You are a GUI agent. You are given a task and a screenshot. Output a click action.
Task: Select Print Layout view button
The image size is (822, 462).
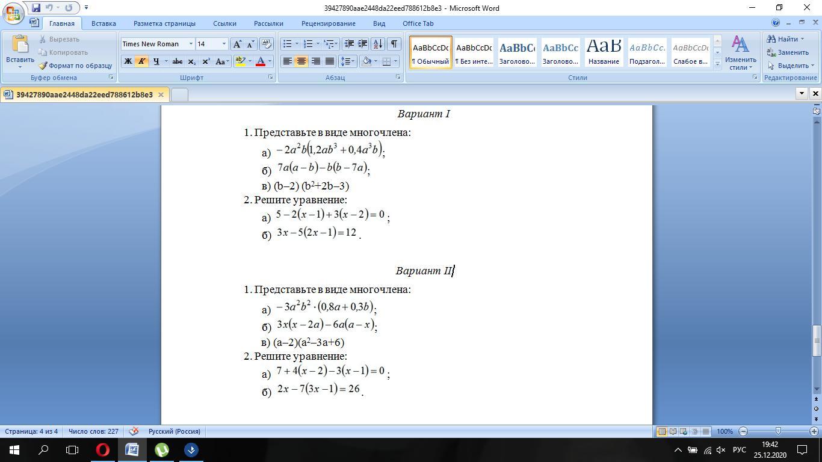point(661,431)
